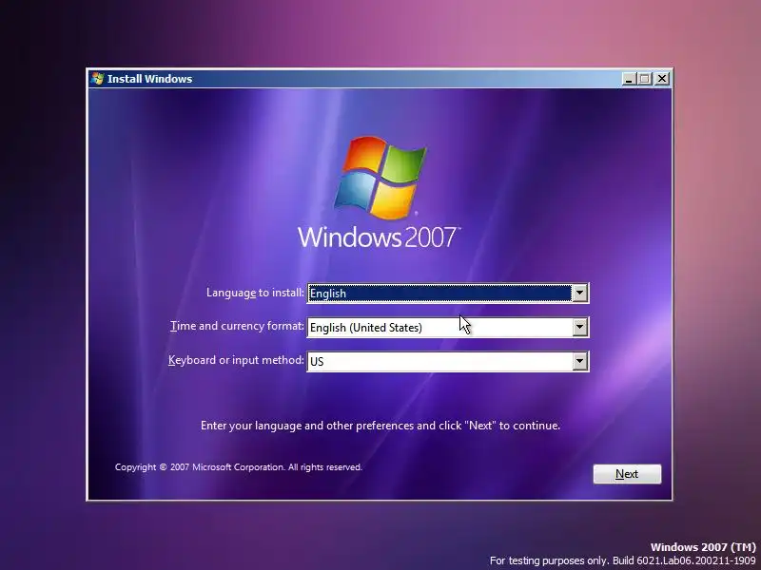The width and height of the screenshot is (761, 570).
Task: Click the 'Language to install:' label
Action: (x=255, y=293)
